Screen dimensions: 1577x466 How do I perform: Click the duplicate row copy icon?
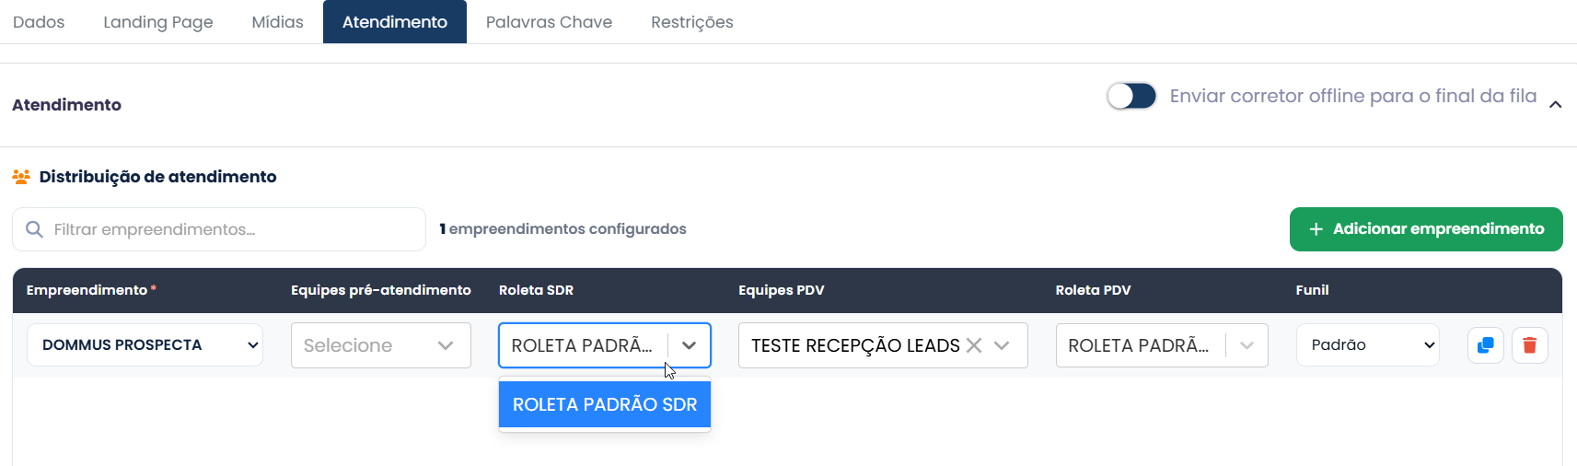[1485, 345]
